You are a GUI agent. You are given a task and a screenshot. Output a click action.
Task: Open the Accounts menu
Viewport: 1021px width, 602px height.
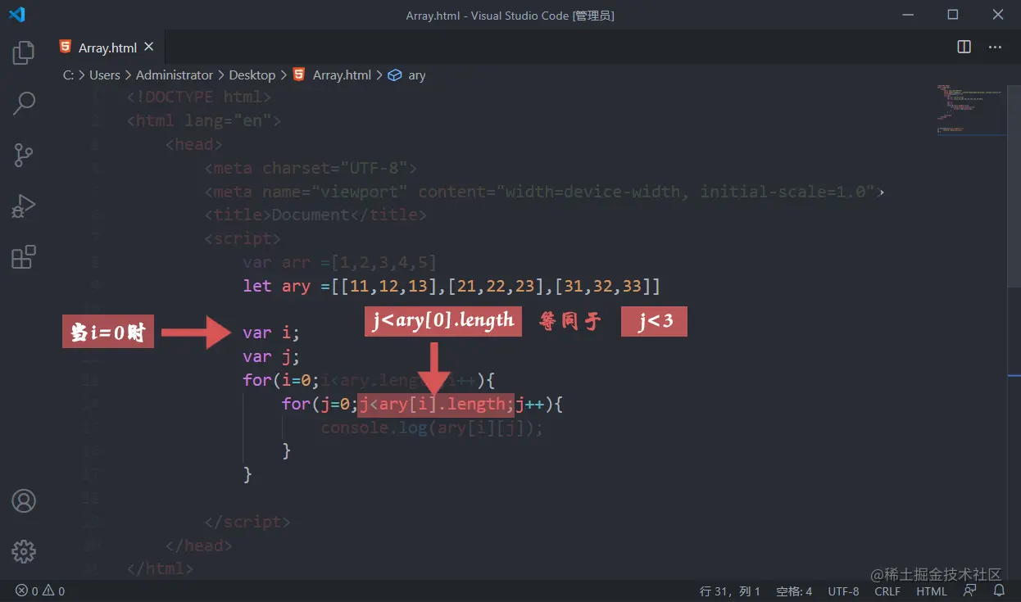pyautogui.click(x=24, y=500)
